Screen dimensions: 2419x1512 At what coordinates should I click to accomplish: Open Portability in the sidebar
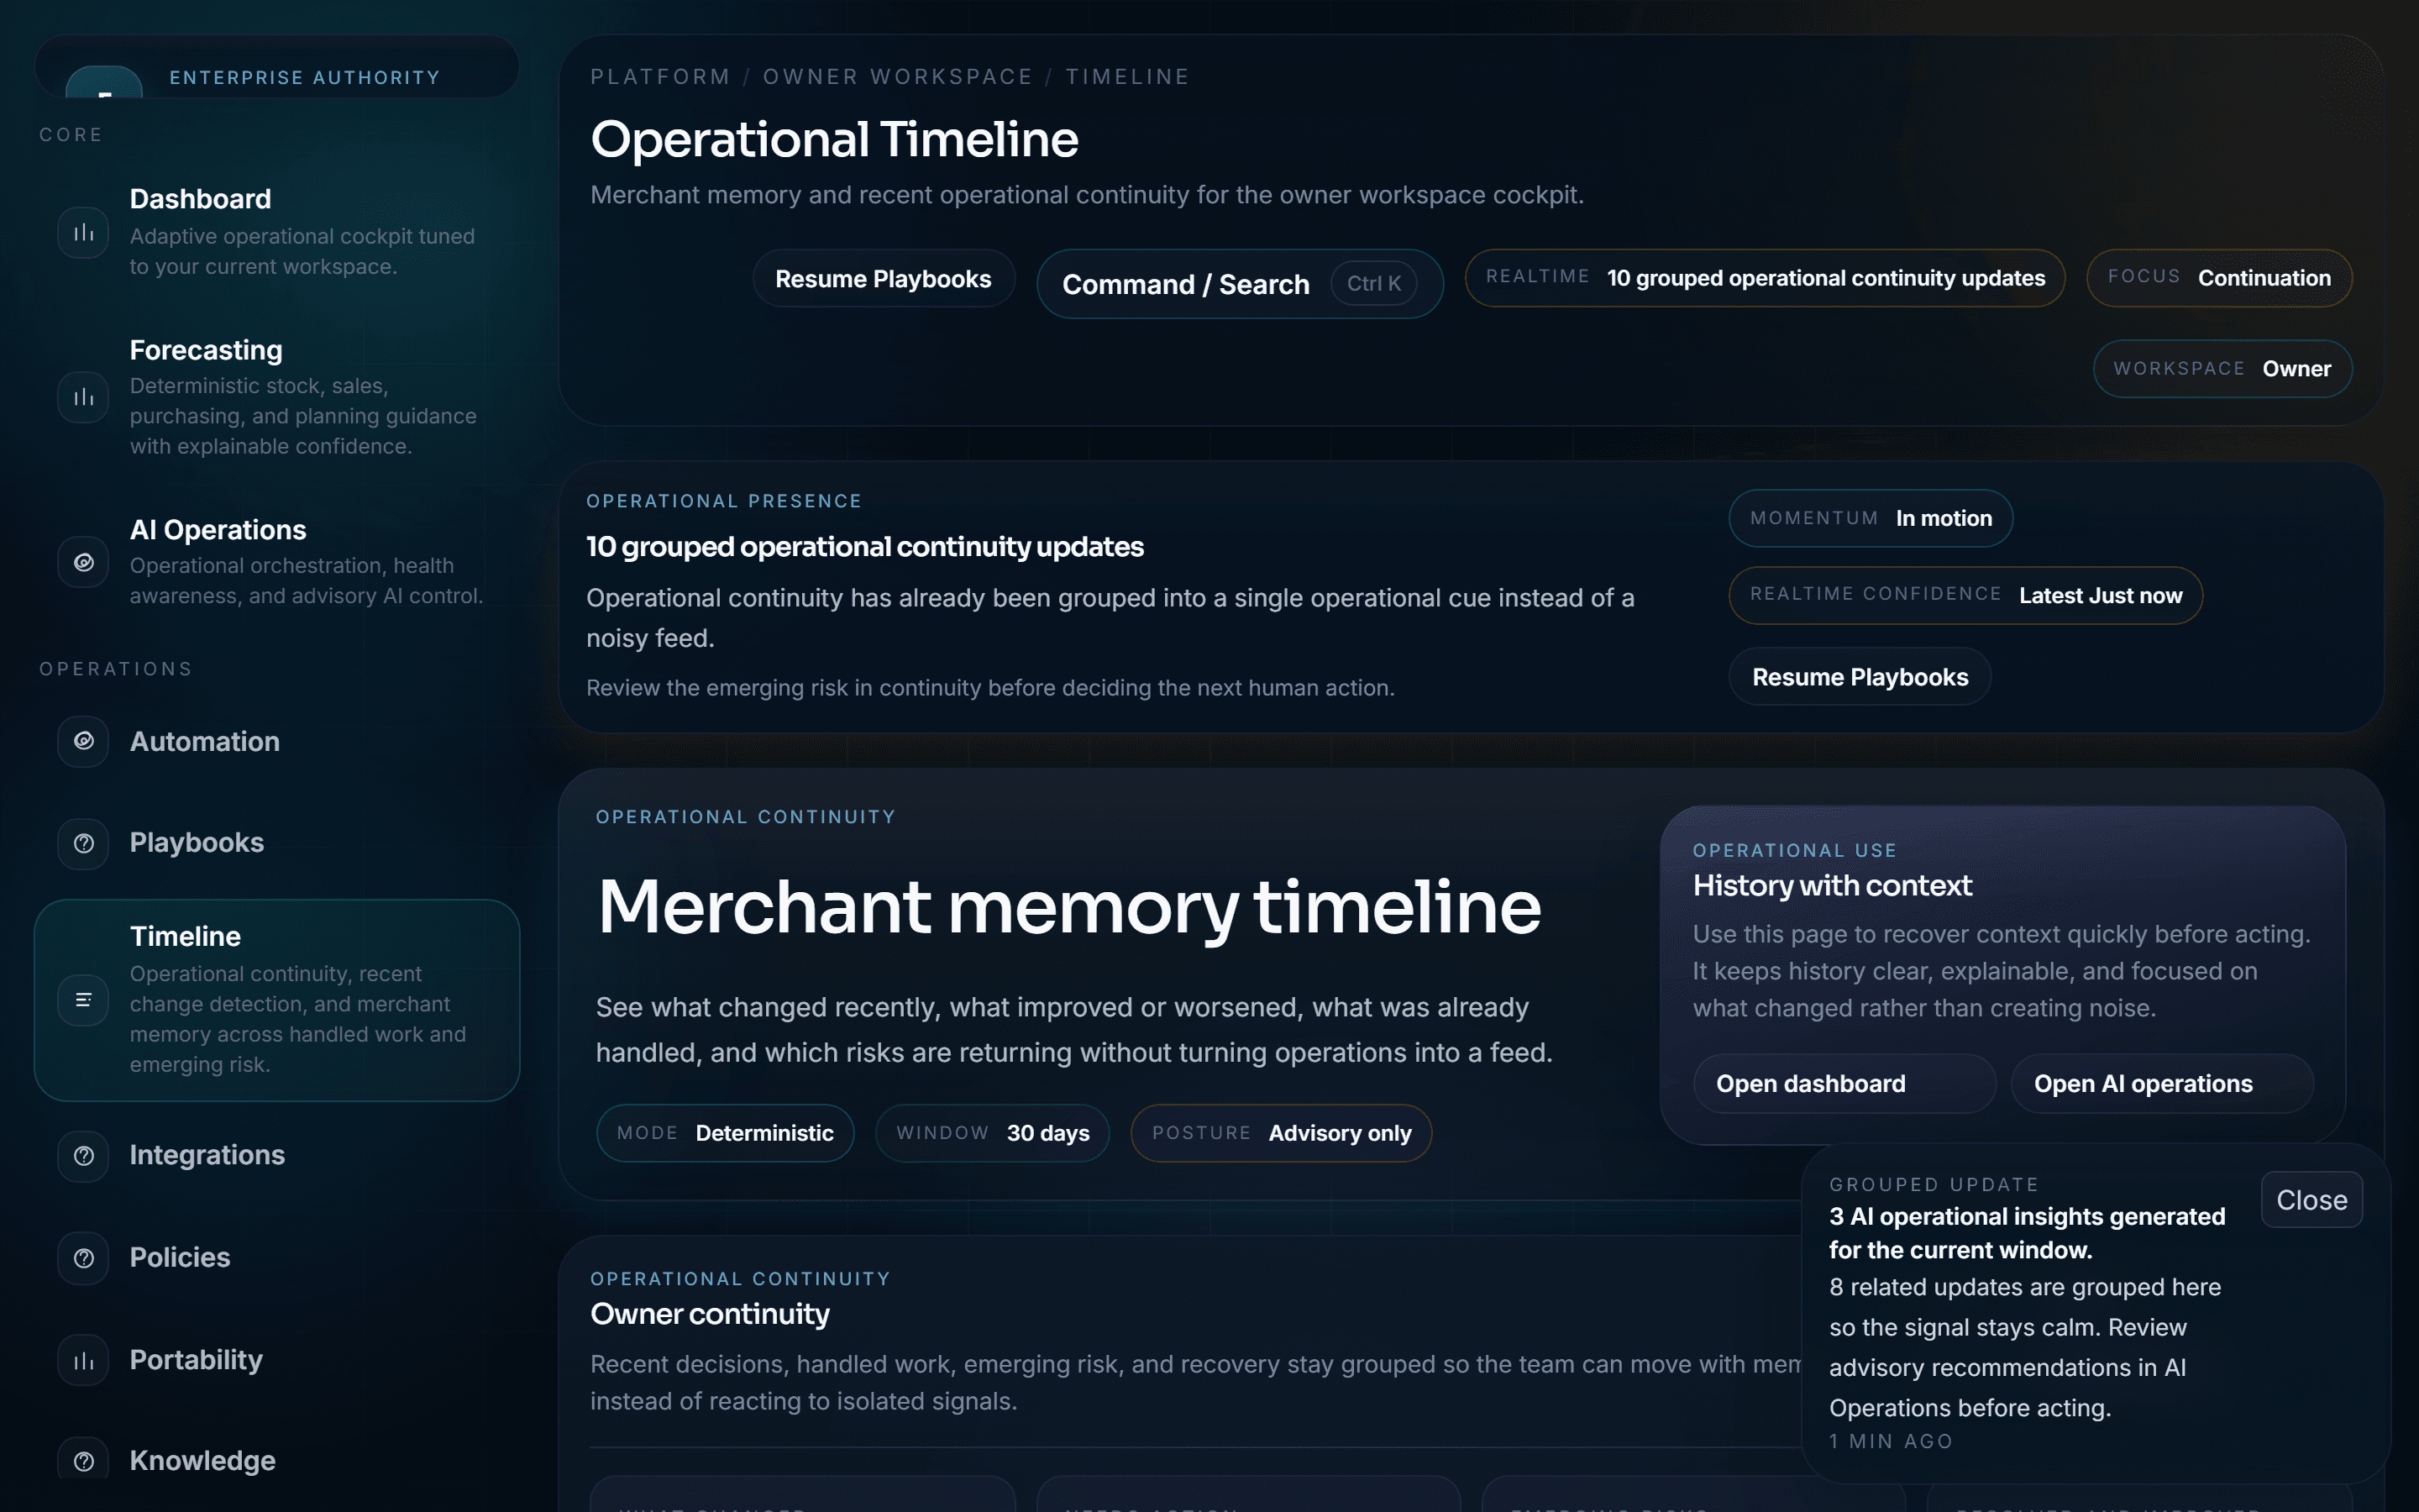(277, 1360)
